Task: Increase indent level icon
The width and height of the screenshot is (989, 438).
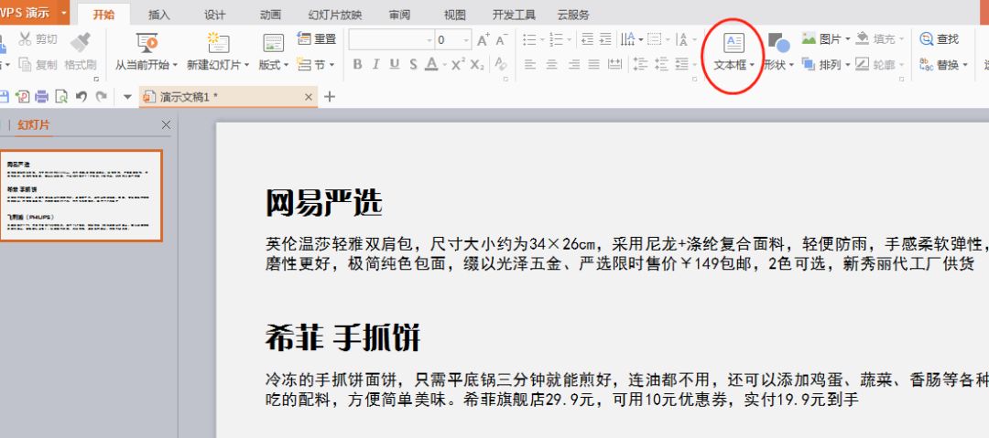Action: point(605,39)
